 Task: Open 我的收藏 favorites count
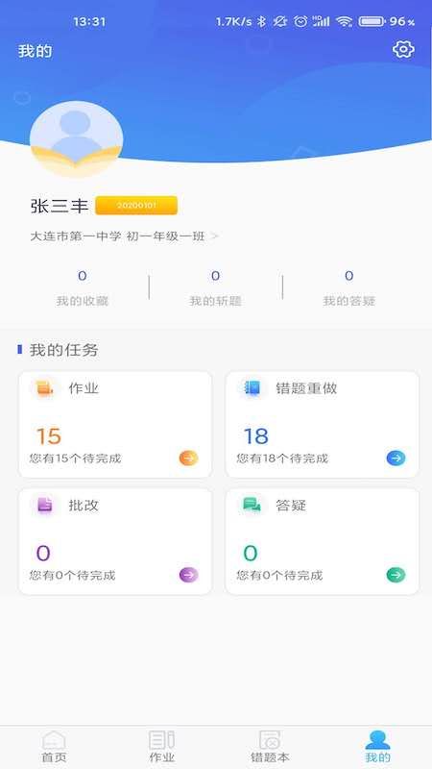83,288
